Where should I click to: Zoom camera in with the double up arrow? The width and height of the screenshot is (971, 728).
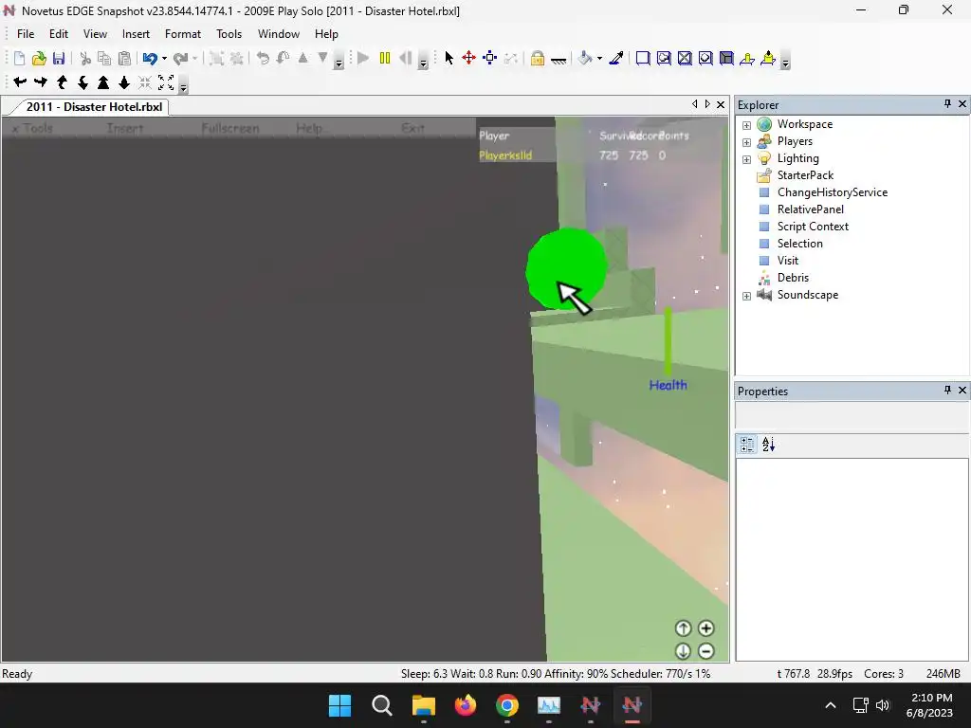pos(103,82)
